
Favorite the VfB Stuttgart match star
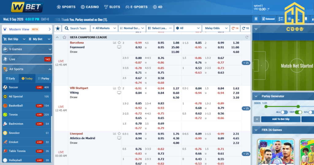click(119, 88)
